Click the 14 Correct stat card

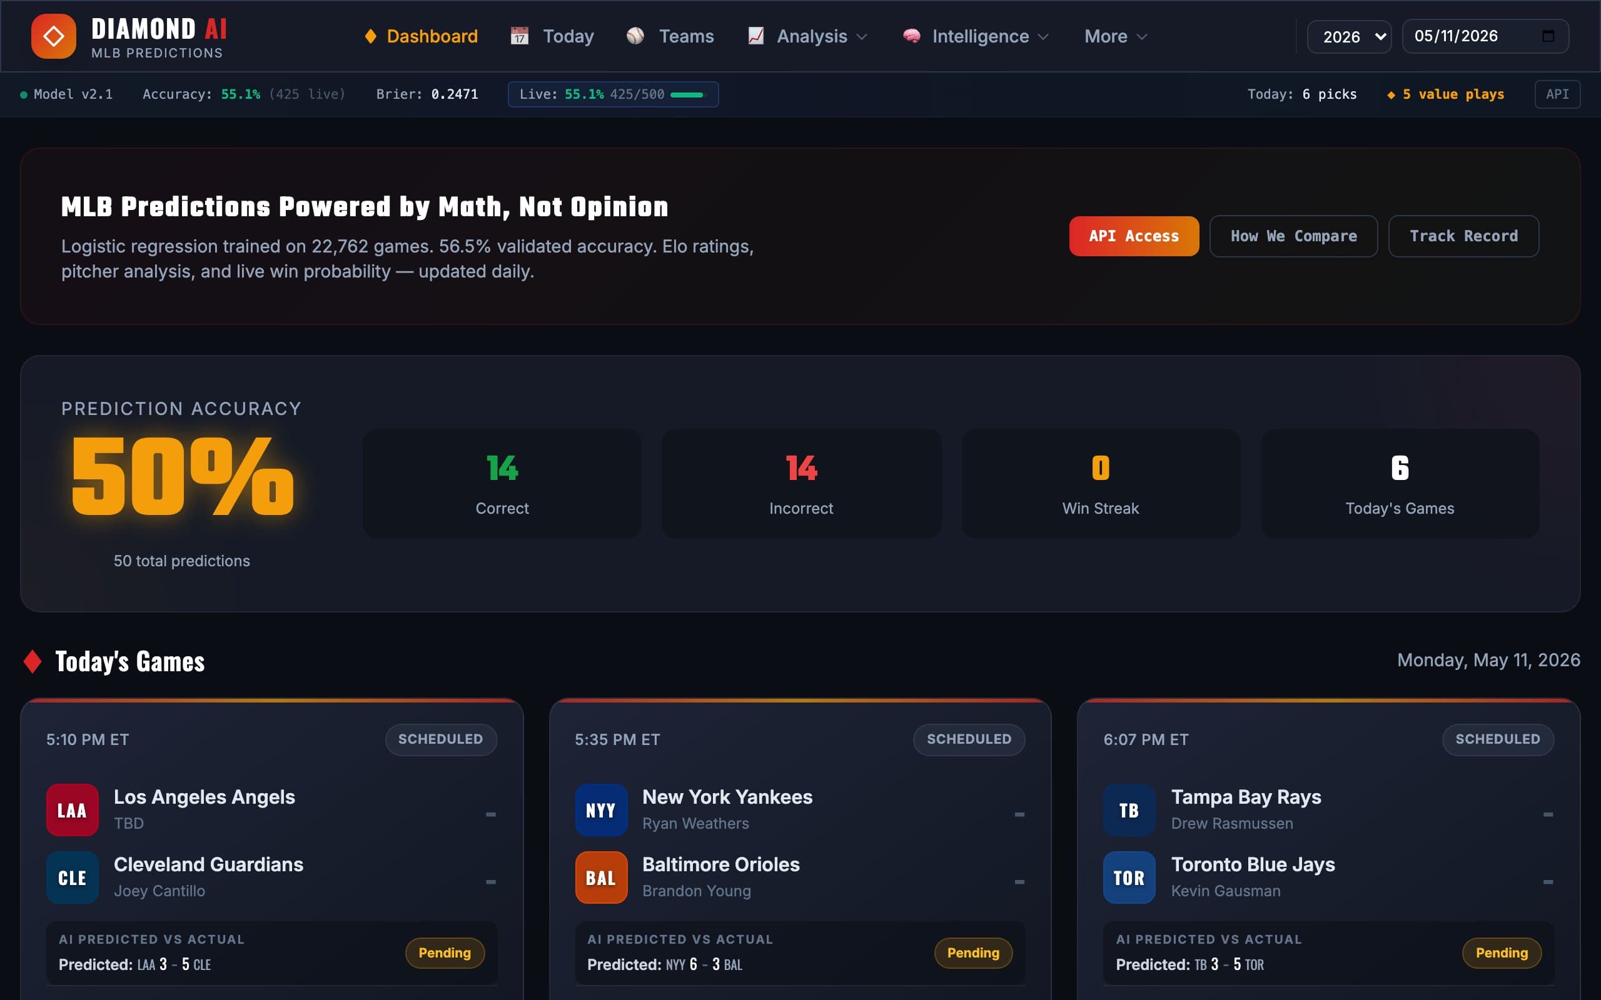(x=502, y=484)
